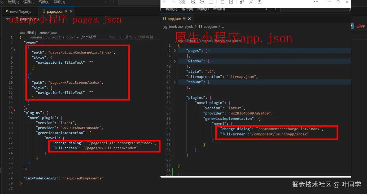367x194 pixels.
Task: Click the 无结果 find result label
Action: tap(360, 26)
